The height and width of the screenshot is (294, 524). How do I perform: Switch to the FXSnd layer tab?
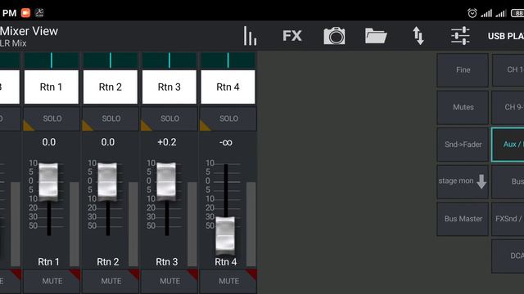(x=508, y=219)
